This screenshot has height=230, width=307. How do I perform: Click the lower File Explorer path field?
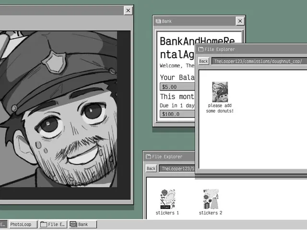coord(177,168)
